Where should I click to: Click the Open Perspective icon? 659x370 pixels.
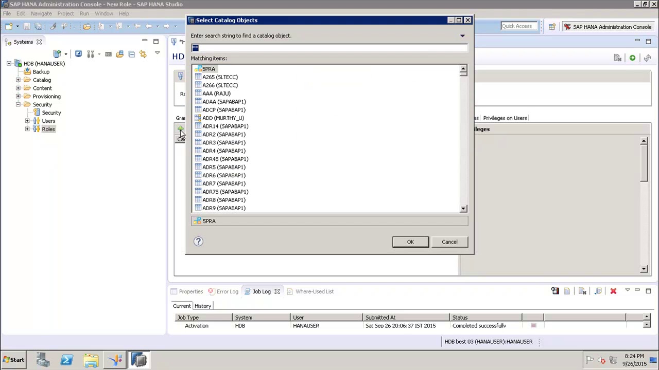click(x=552, y=27)
